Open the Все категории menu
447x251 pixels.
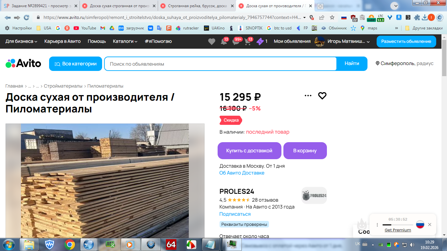[76, 64]
